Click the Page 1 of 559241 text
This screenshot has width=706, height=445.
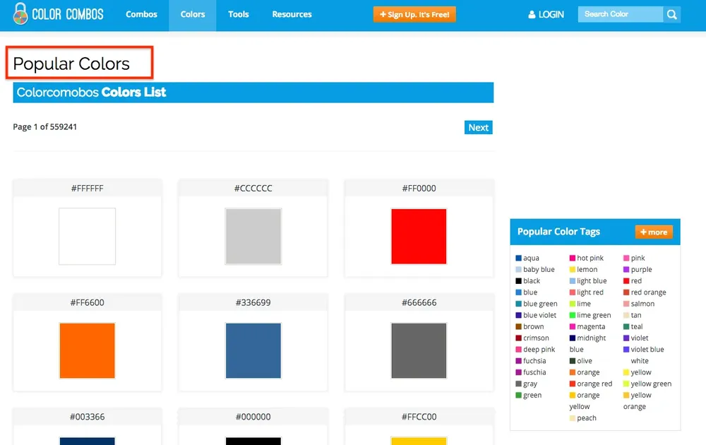click(x=44, y=127)
